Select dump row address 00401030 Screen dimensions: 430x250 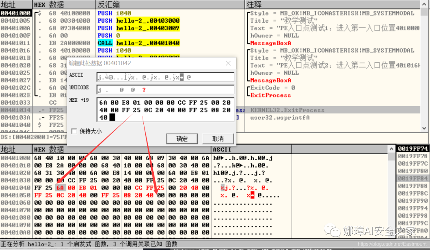click(16, 180)
